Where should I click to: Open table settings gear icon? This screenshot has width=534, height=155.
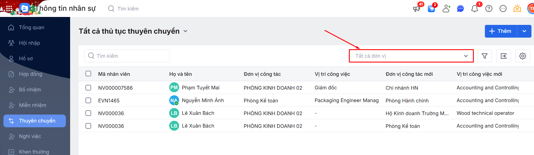click(523, 56)
